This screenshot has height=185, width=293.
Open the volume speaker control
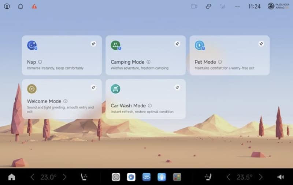[281, 177]
